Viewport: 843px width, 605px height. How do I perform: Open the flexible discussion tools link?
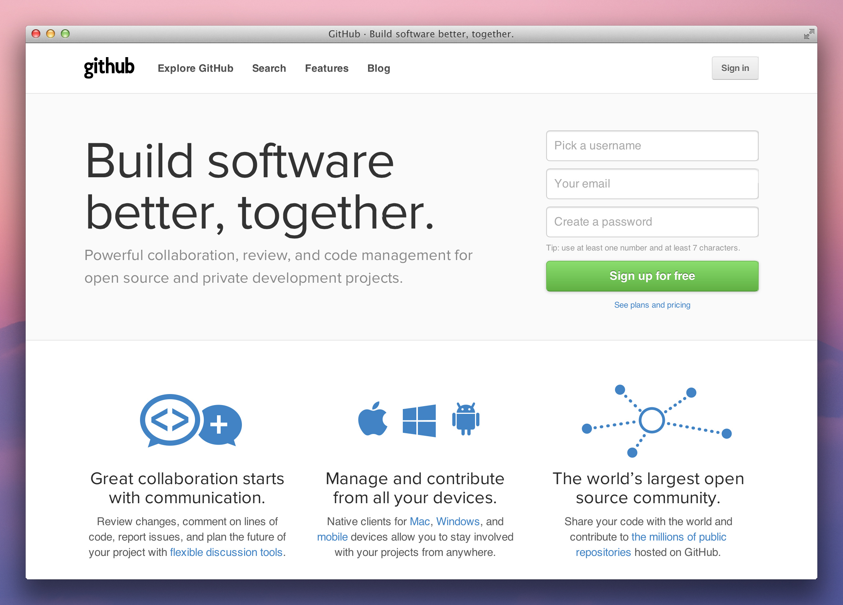pos(226,552)
